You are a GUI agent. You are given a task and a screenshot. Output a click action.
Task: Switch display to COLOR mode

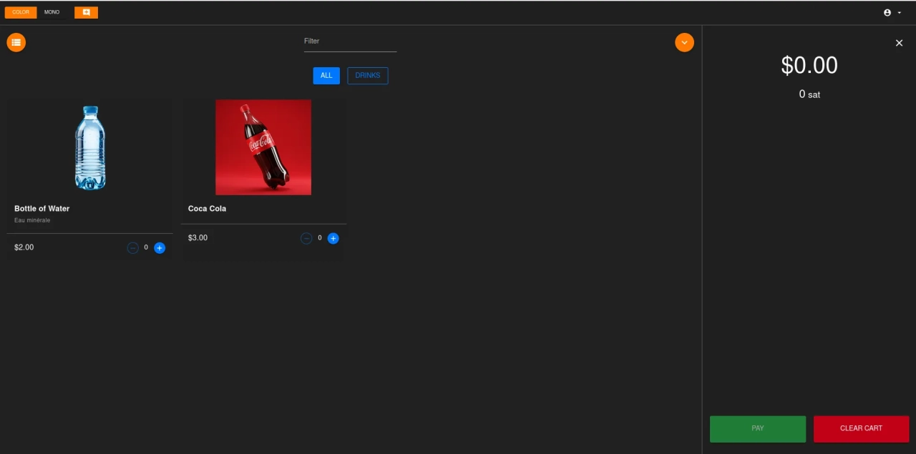21,12
